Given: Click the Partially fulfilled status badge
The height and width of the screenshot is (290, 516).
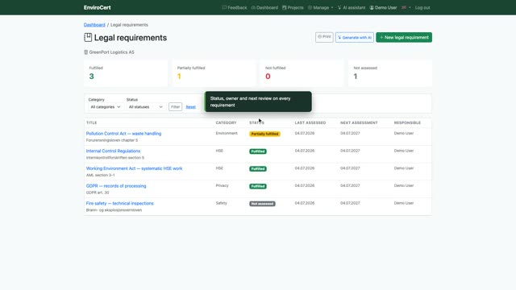Looking at the screenshot, I should [264, 134].
